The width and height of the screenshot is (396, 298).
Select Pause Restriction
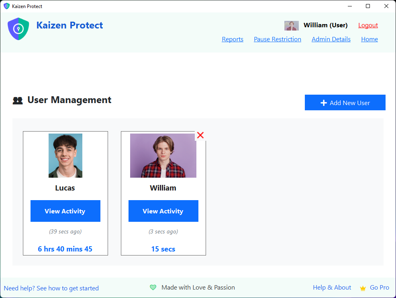click(x=278, y=39)
